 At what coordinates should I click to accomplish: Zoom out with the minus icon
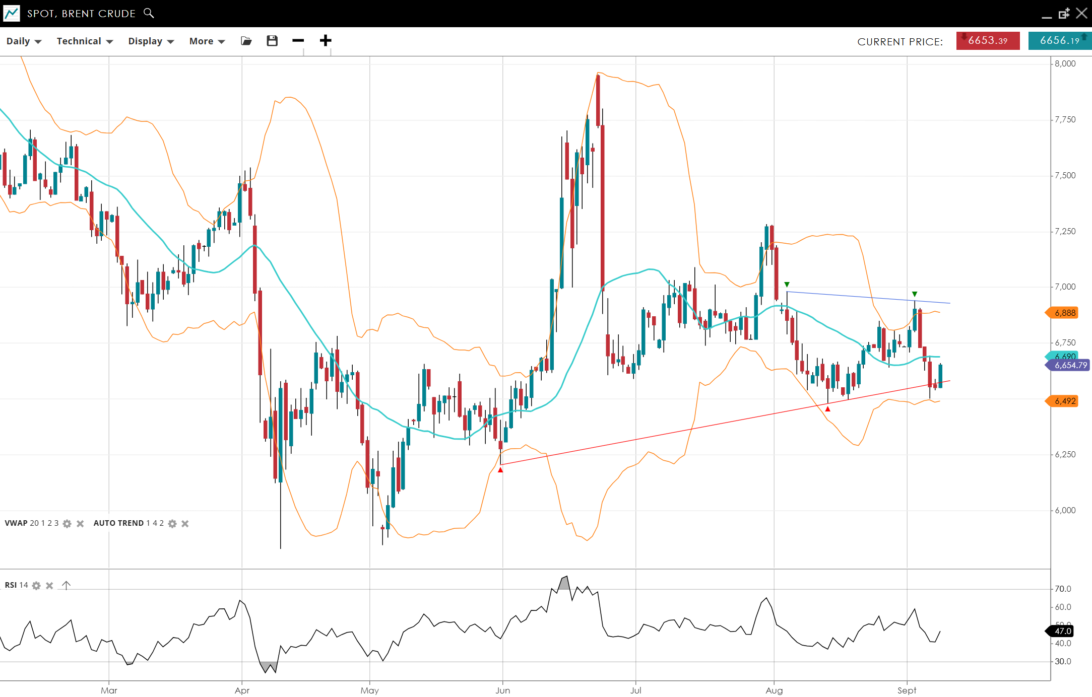point(298,41)
